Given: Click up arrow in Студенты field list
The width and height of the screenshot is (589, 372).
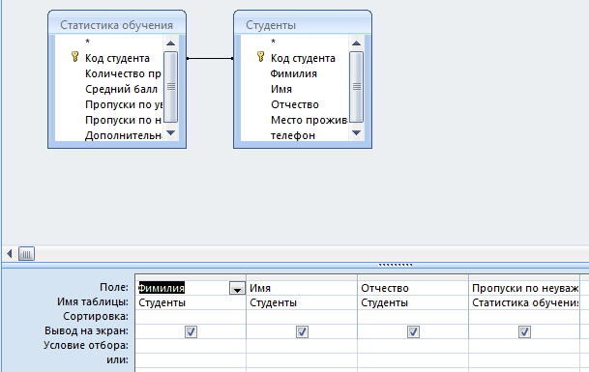Looking at the screenshot, I should 356,43.
